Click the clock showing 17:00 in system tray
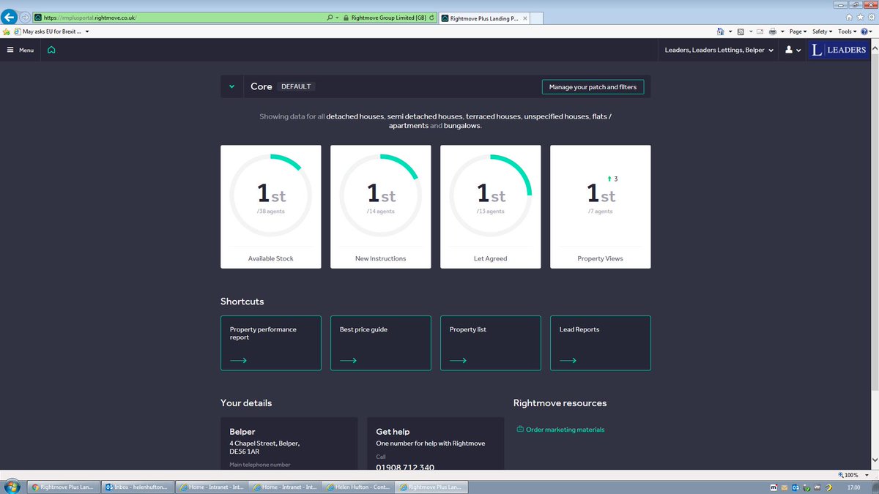This screenshot has height=494, width=879. pos(853,487)
